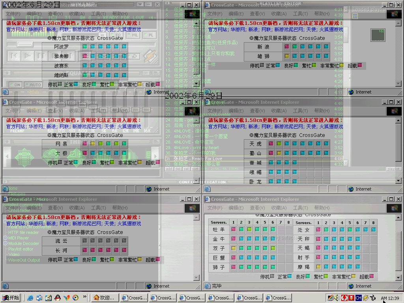Click scroll-down arrow in 流云 window
The height and width of the screenshot is (303, 404).
tap(196, 277)
